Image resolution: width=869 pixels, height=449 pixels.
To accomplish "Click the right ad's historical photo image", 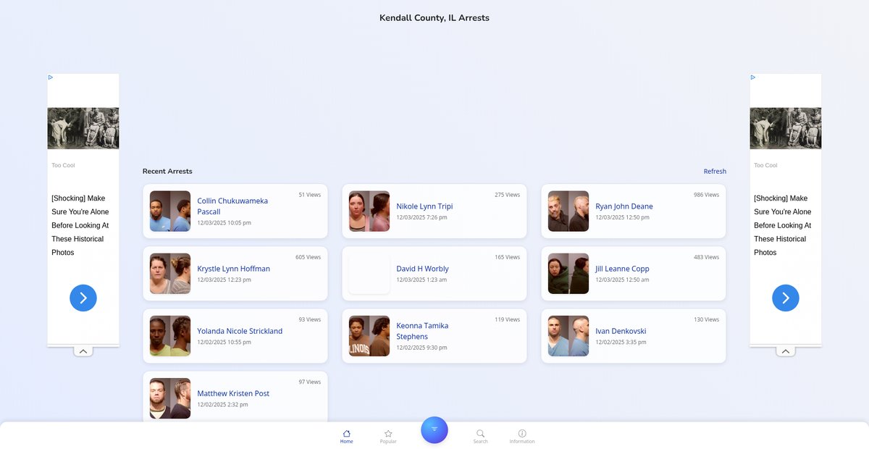I will click(x=786, y=128).
